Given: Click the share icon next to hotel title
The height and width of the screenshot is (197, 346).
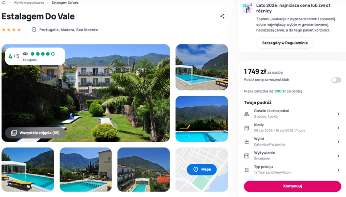Looking at the screenshot, I should point(222,16).
